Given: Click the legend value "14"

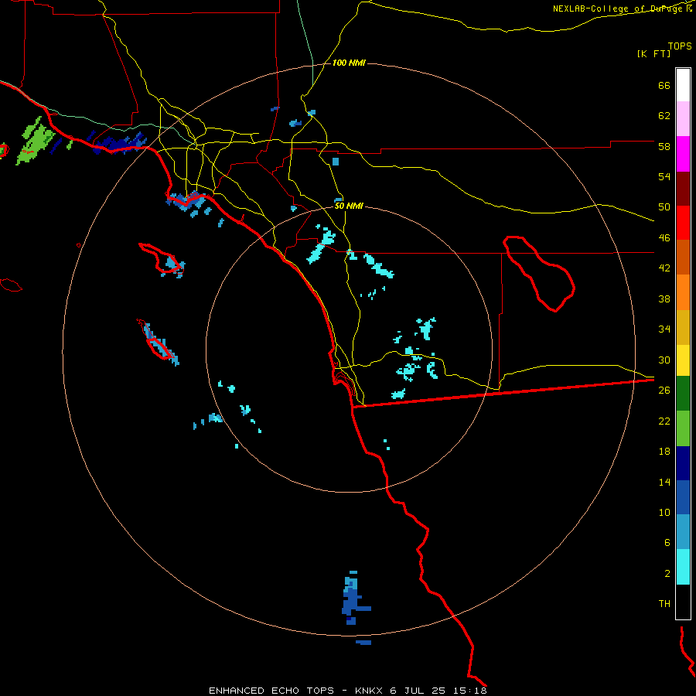Looking at the screenshot, I should 664,482.
